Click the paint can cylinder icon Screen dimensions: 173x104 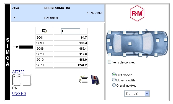pos(17,80)
